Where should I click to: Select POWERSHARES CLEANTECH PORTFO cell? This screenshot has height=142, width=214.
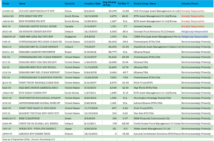pyautogui.click(x=40, y=78)
